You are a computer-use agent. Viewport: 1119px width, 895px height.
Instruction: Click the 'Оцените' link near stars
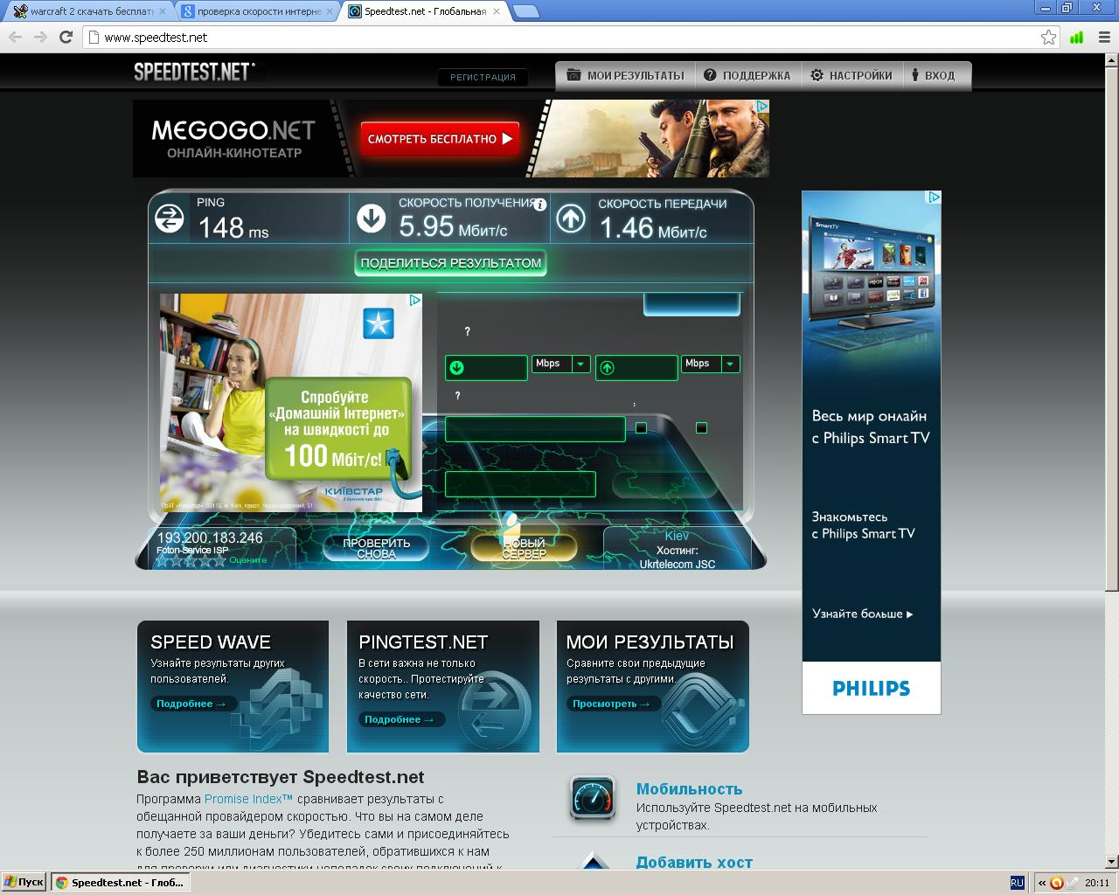[247, 560]
